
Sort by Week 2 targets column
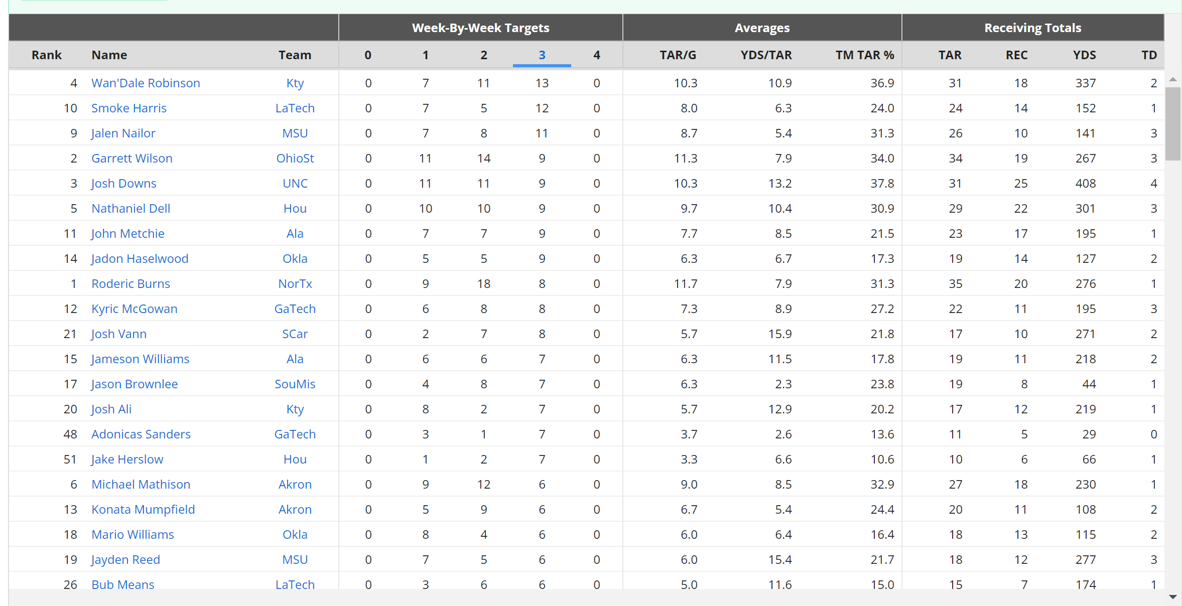pyautogui.click(x=484, y=55)
